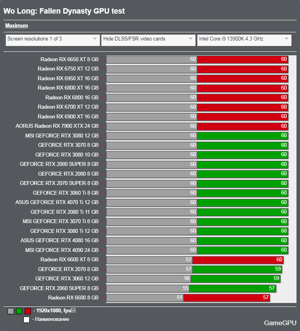Open the Screen resolutions dropdown
Screen dimensions: 300x331
[52, 39]
